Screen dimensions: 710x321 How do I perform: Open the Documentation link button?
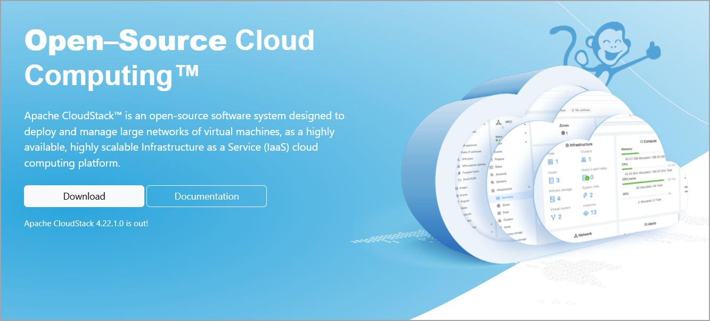207,196
